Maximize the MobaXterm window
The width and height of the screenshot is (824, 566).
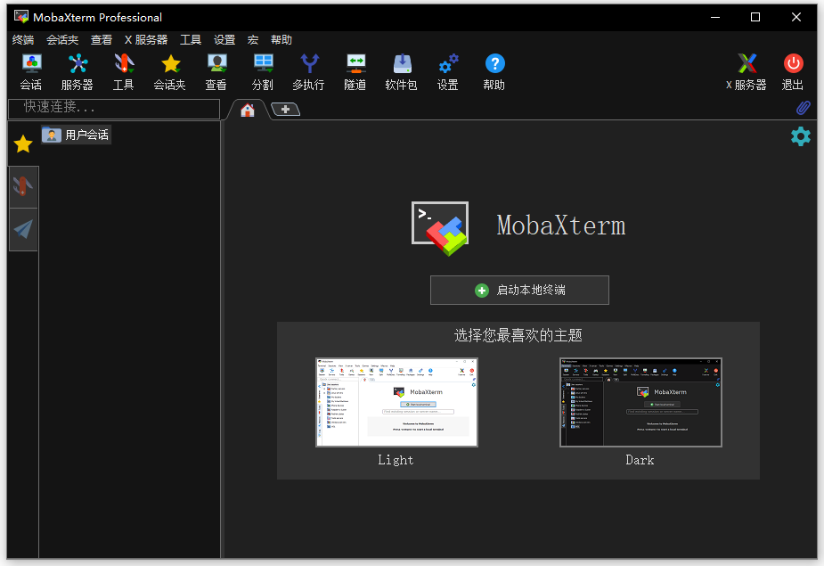click(755, 17)
